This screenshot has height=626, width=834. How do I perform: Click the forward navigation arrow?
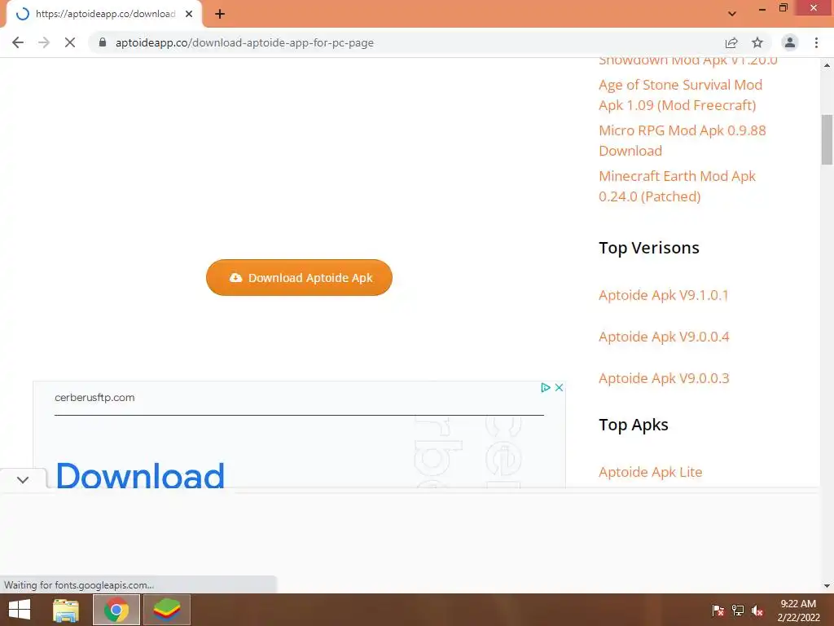(x=44, y=42)
